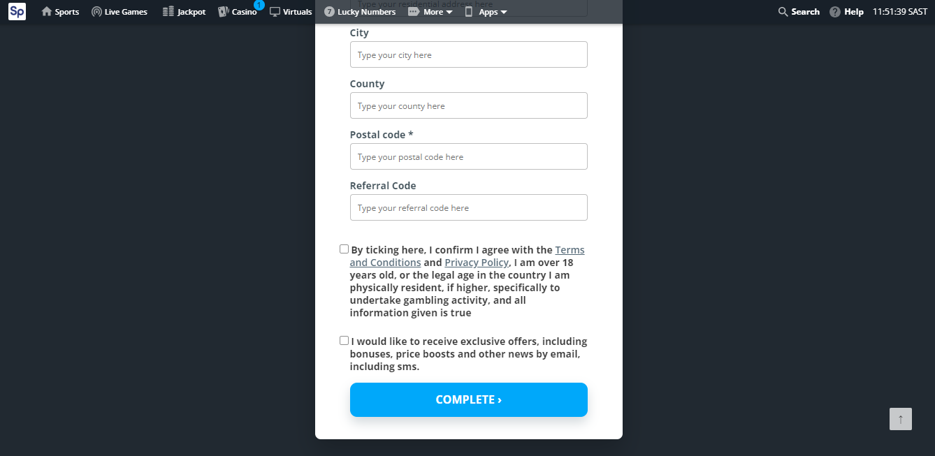Screen dimensions: 935x456
Task: Focus the City input field
Action: coord(469,54)
